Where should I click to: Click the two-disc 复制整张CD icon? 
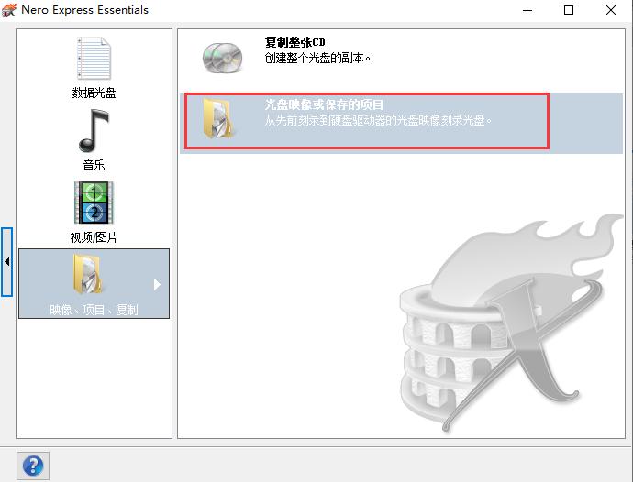(222, 58)
